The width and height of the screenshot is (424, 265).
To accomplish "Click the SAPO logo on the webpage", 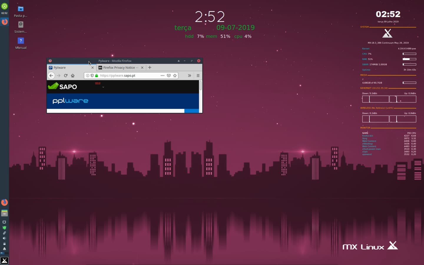I will pyautogui.click(x=62, y=87).
